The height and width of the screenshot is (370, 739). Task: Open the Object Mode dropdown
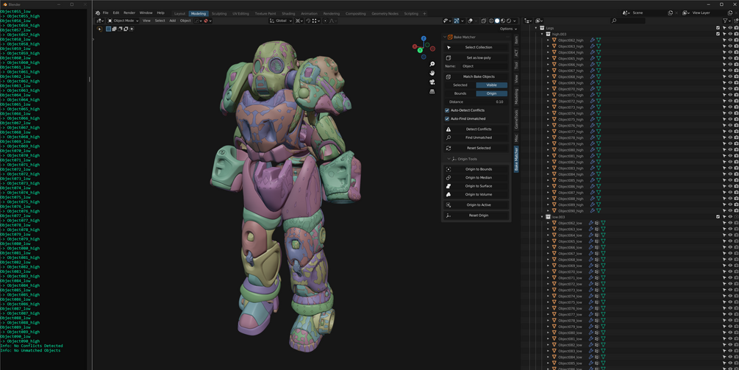[121, 21]
